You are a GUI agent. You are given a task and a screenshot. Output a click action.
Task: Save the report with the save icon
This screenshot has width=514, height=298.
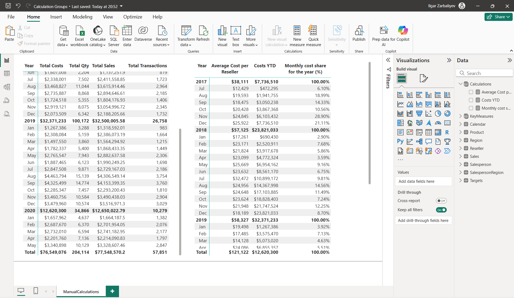pos(8,6)
